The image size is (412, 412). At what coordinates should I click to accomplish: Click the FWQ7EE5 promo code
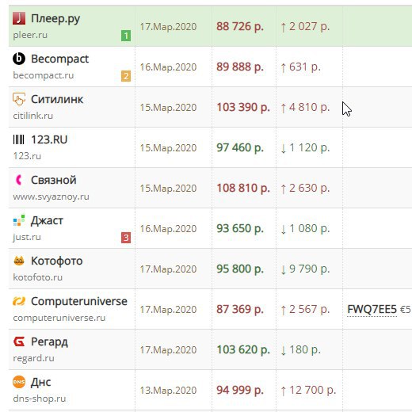(x=372, y=309)
